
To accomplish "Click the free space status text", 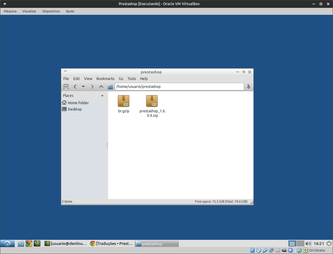I will point(221,201).
